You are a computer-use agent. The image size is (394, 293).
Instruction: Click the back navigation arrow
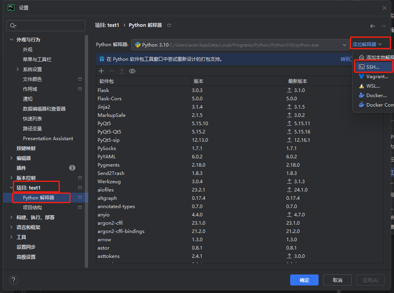(x=373, y=26)
